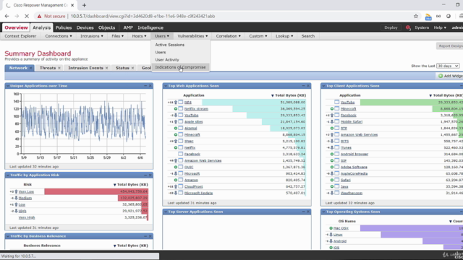Open a new browser tab

tap(84, 5)
